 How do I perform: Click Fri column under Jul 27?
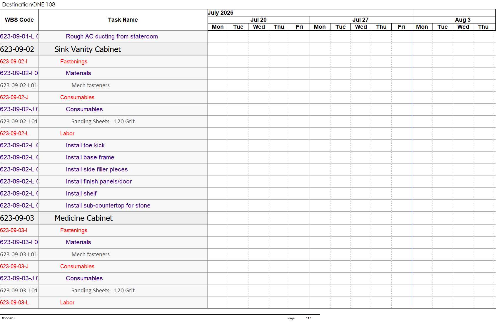(402, 27)
